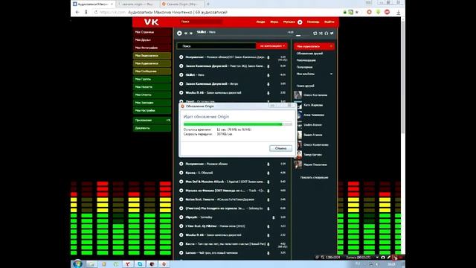Open Моя Страница in the left sidebar
Viewport: 476px width, 268px height.
pyautogui.click(x=152, y=32)
